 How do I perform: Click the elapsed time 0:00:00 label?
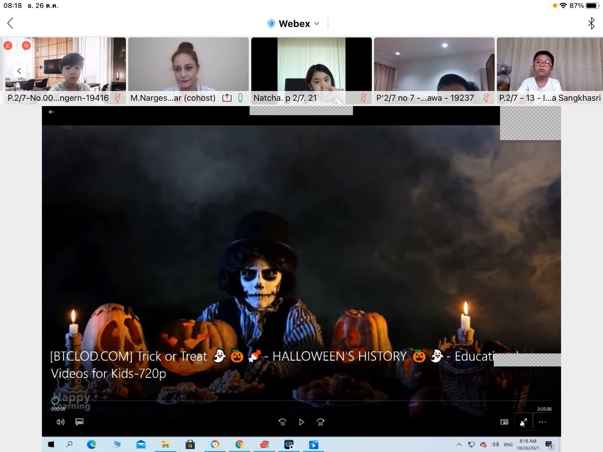click(x=58, y=409)
